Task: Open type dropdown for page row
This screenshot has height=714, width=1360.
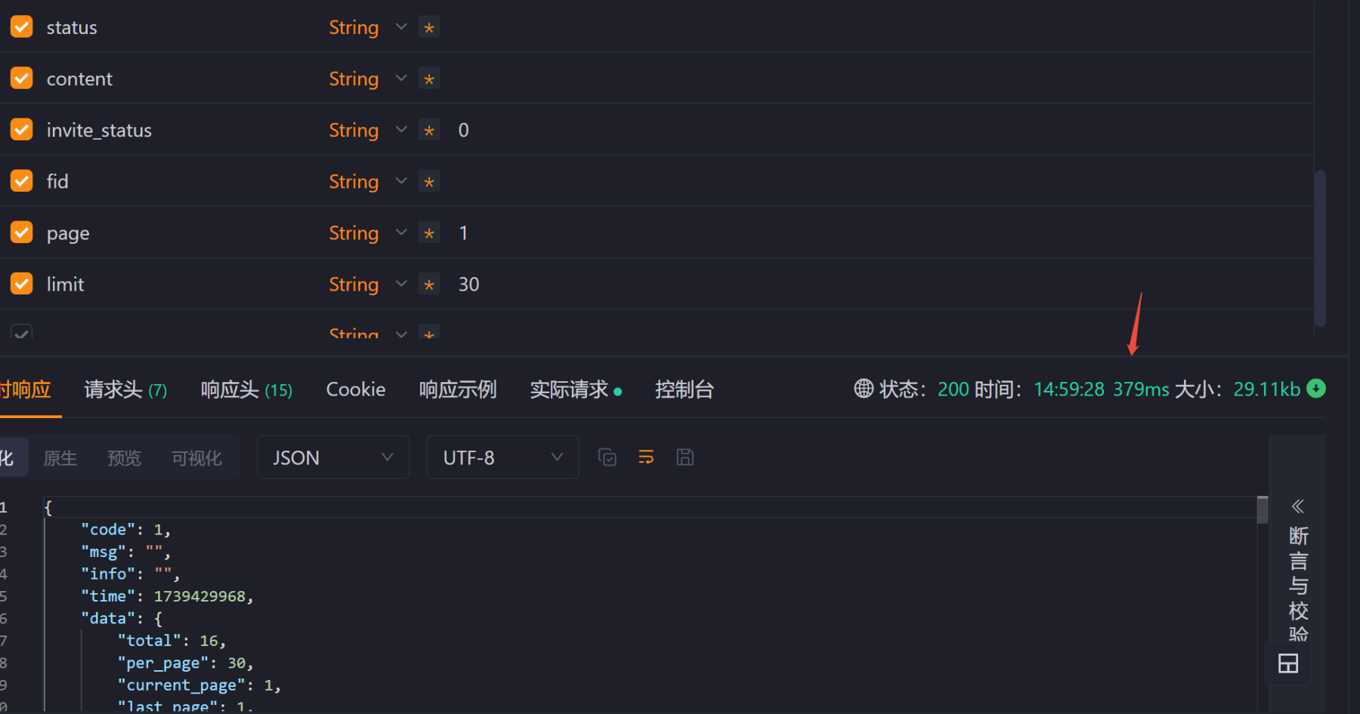Action: (368, 232)
